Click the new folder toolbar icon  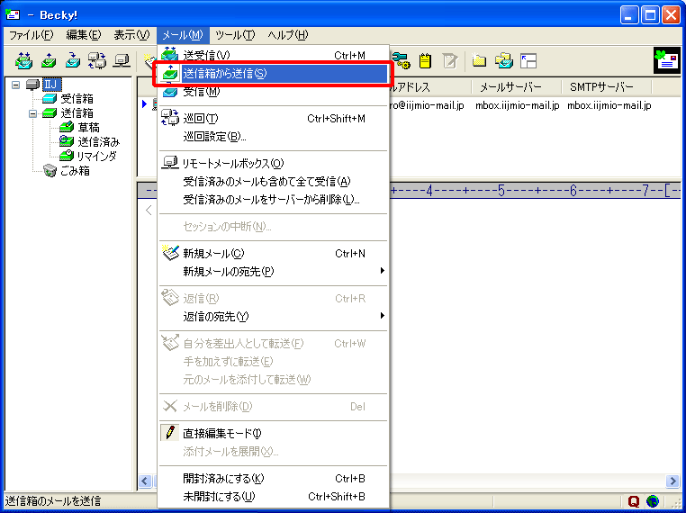click(480, 61)
